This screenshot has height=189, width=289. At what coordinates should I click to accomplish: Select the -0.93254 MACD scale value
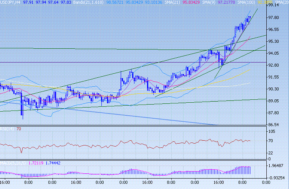pyautogui.click(x=275, y=178)
